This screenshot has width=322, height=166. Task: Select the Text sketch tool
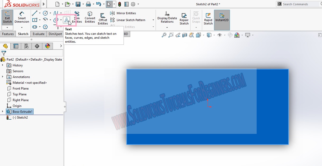pyautogui.click(x=67, y=19)
